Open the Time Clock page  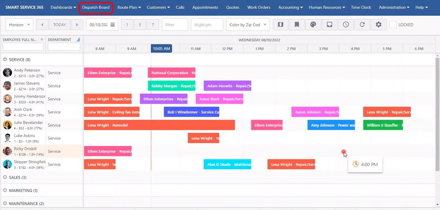[361, 7]
